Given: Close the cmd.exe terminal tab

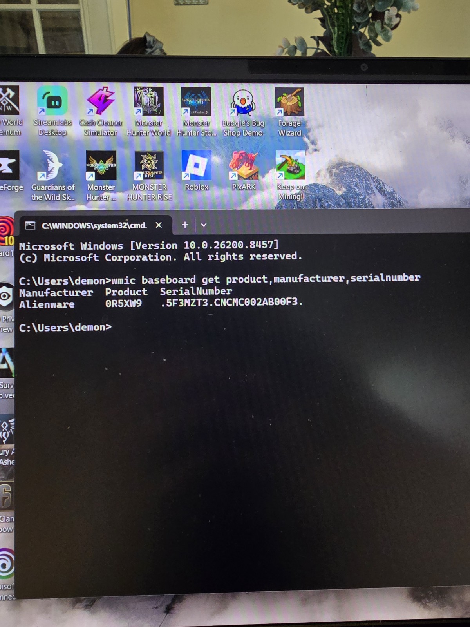Looking at the screenshot, I should pyautogui.click(x=159, y=225).
